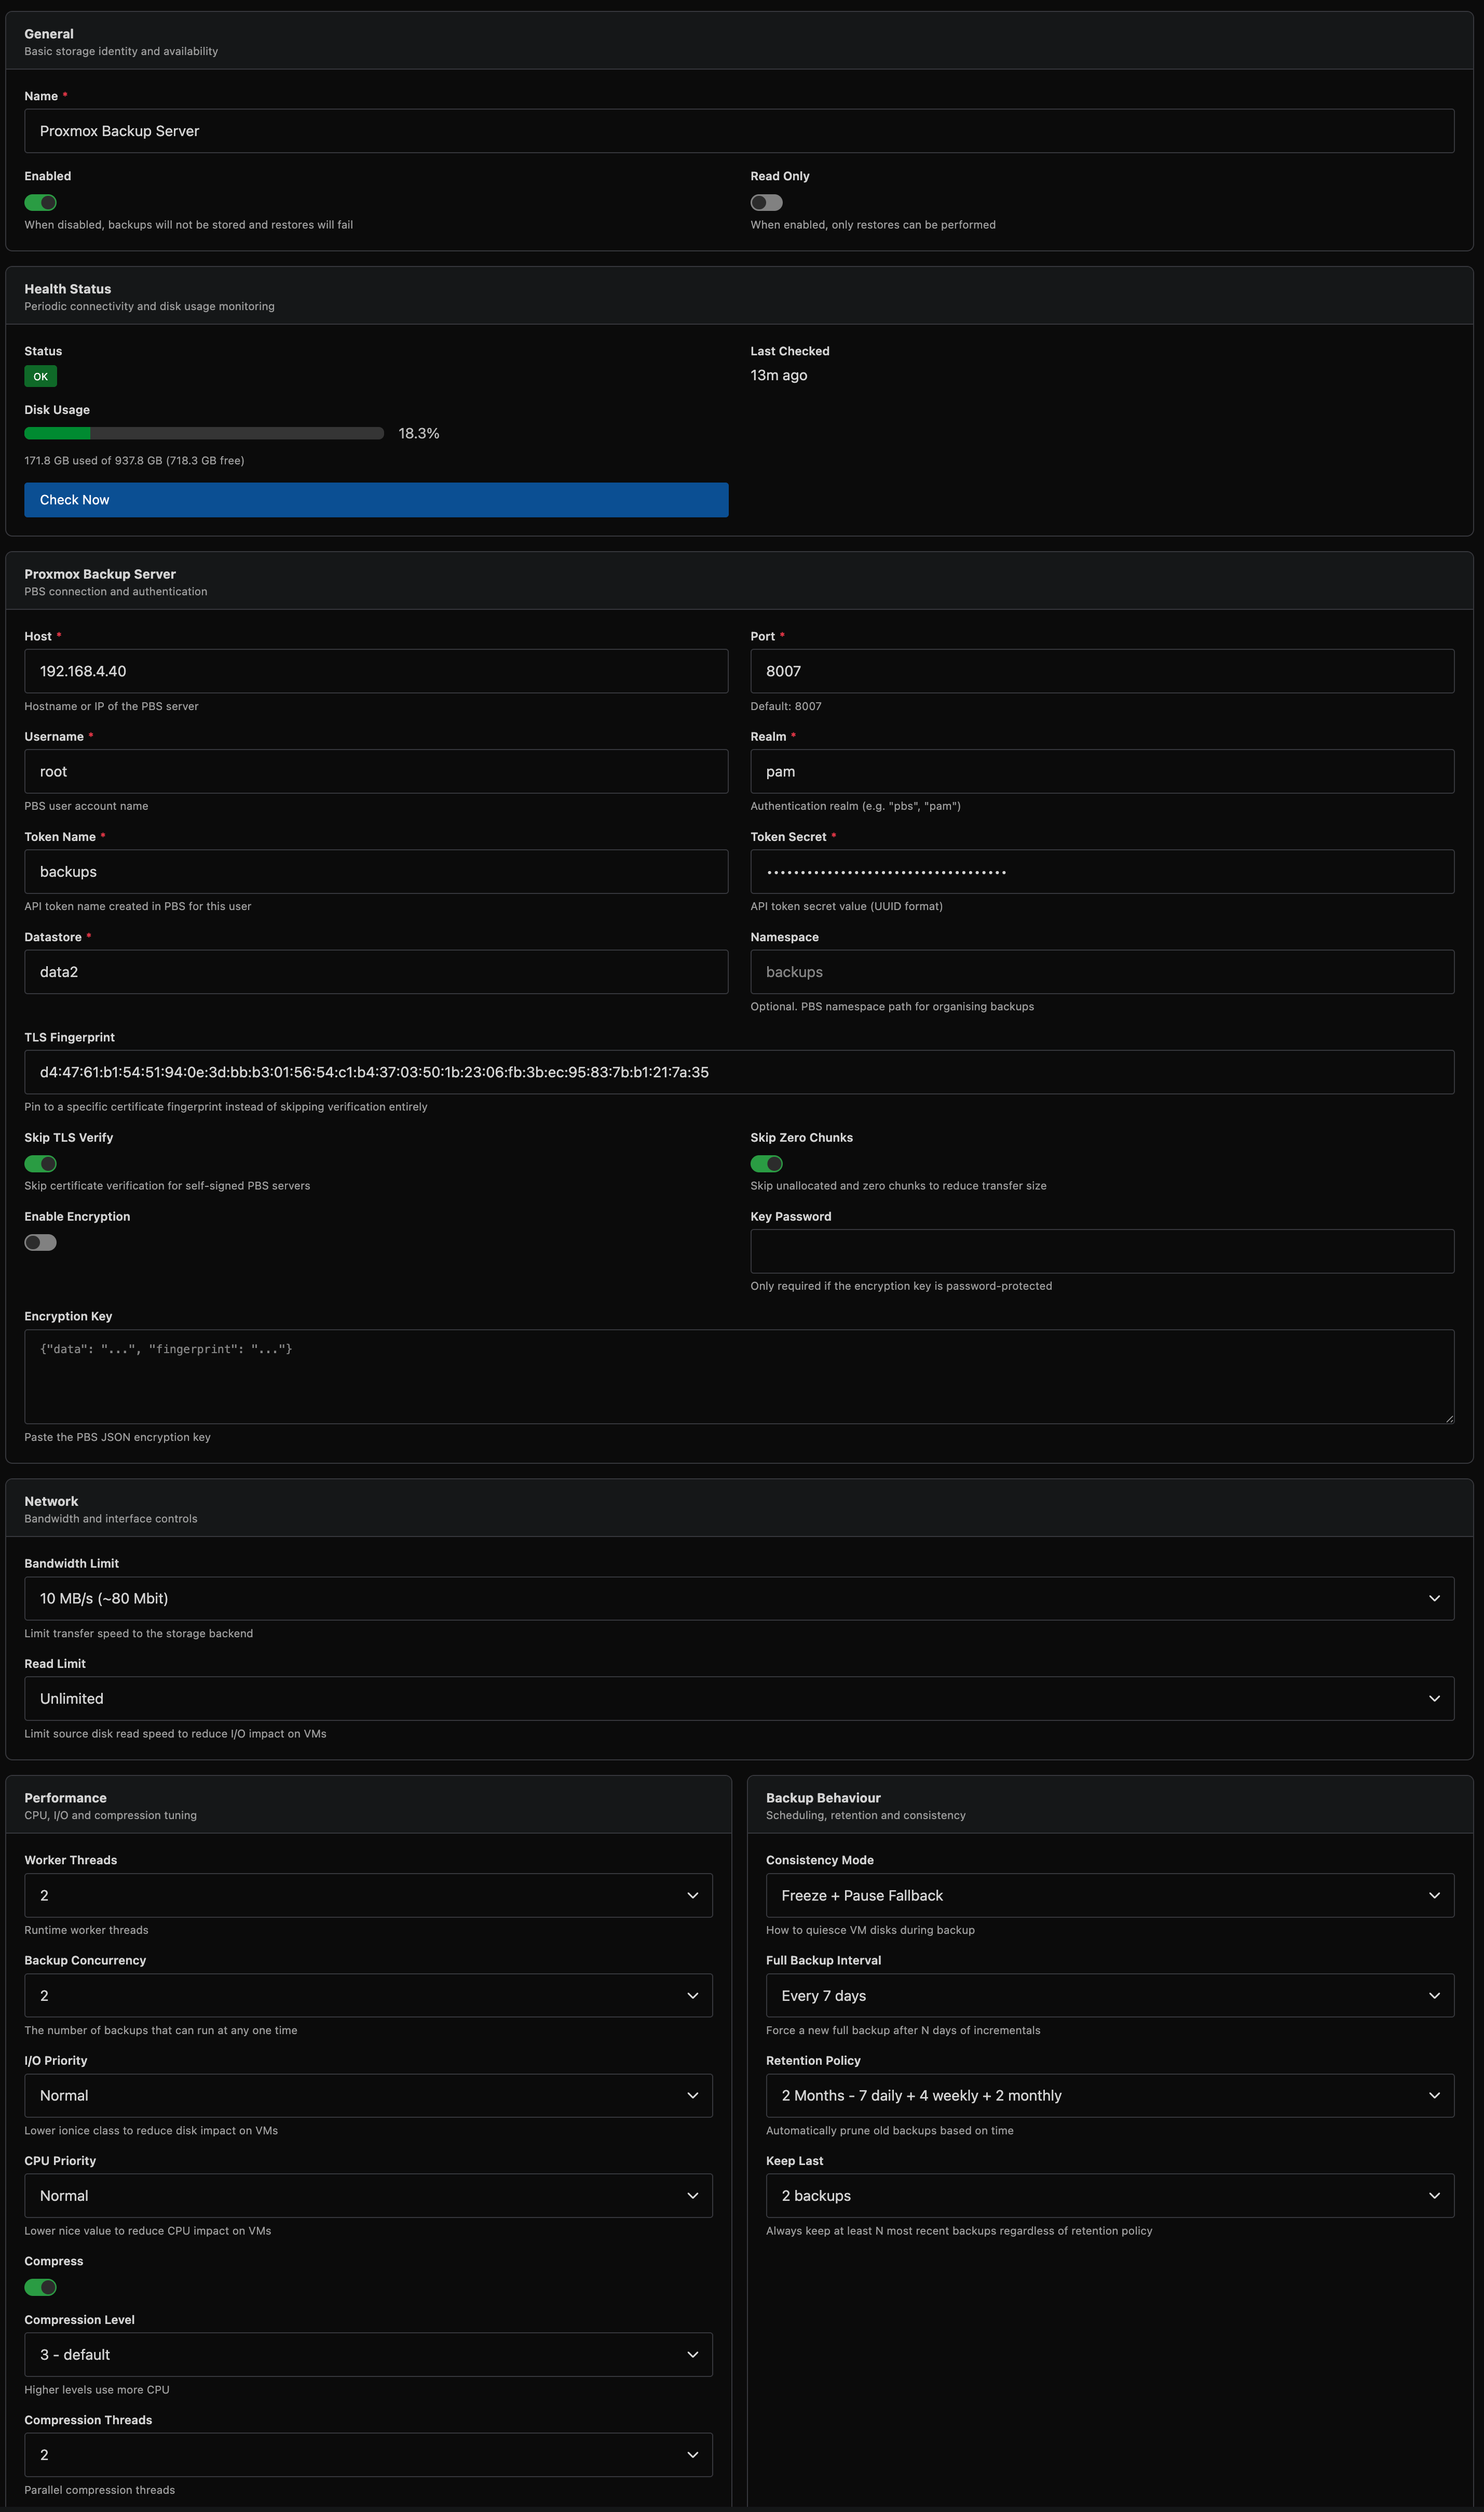Turn off Skip TLS Verify

[40, 1164]
